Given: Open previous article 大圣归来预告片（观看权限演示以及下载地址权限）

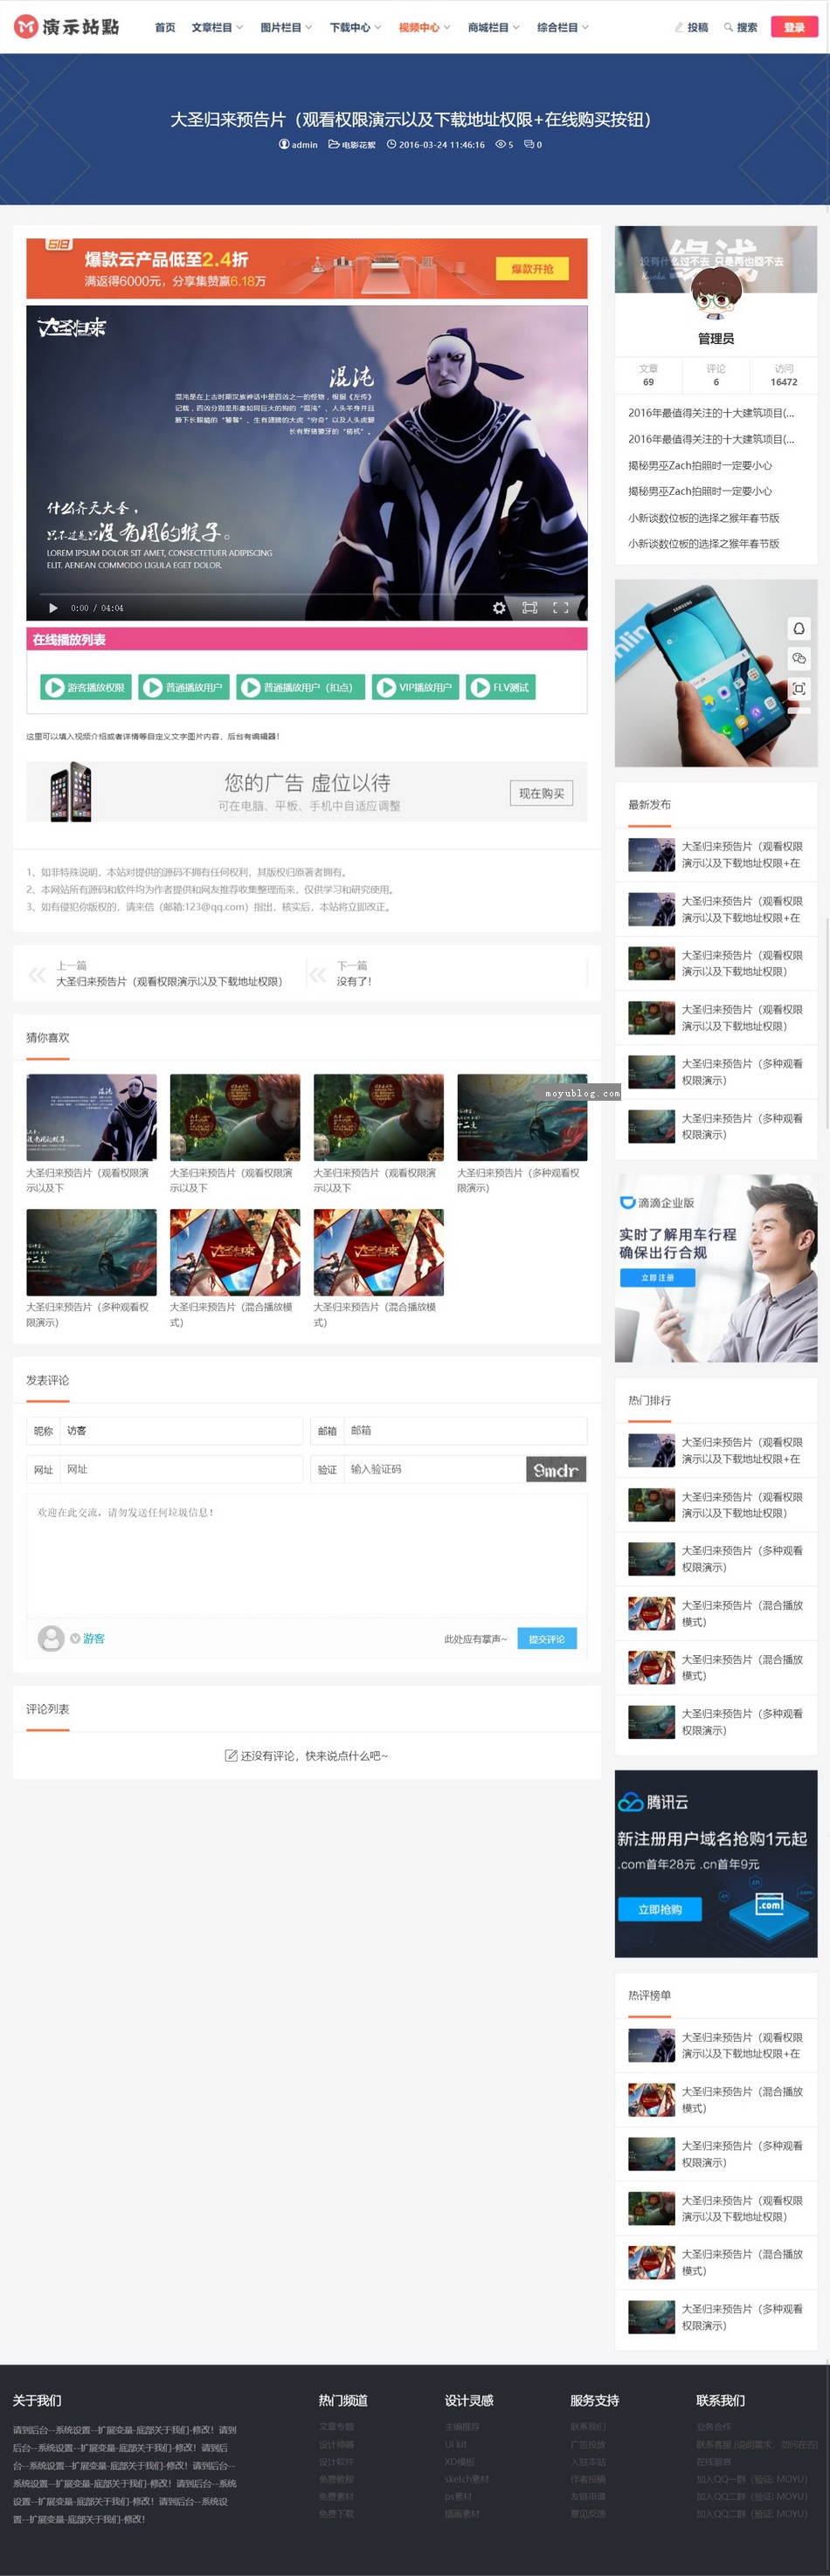Looking at the screenshot, I should (169, 982).
